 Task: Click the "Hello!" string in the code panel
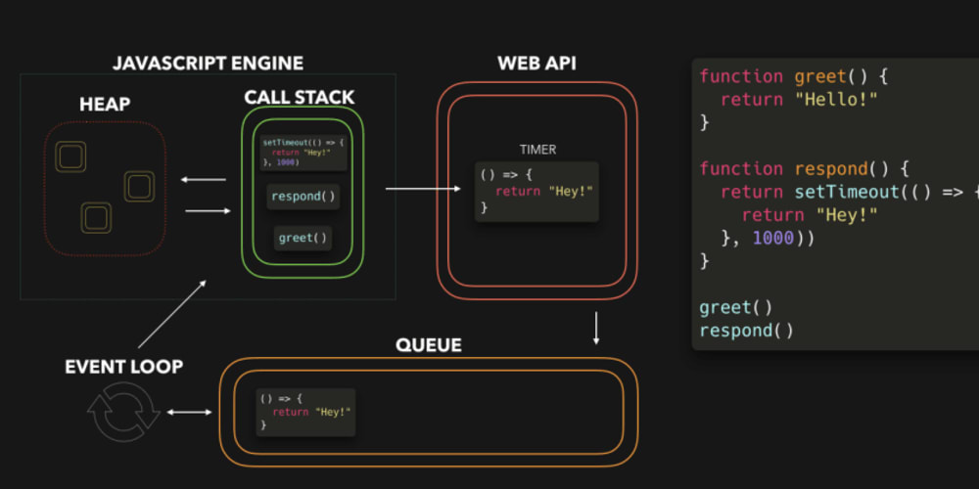coord(837,100)
